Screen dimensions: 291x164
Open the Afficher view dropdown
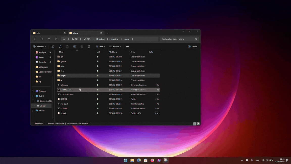click(x=115, y=46)
